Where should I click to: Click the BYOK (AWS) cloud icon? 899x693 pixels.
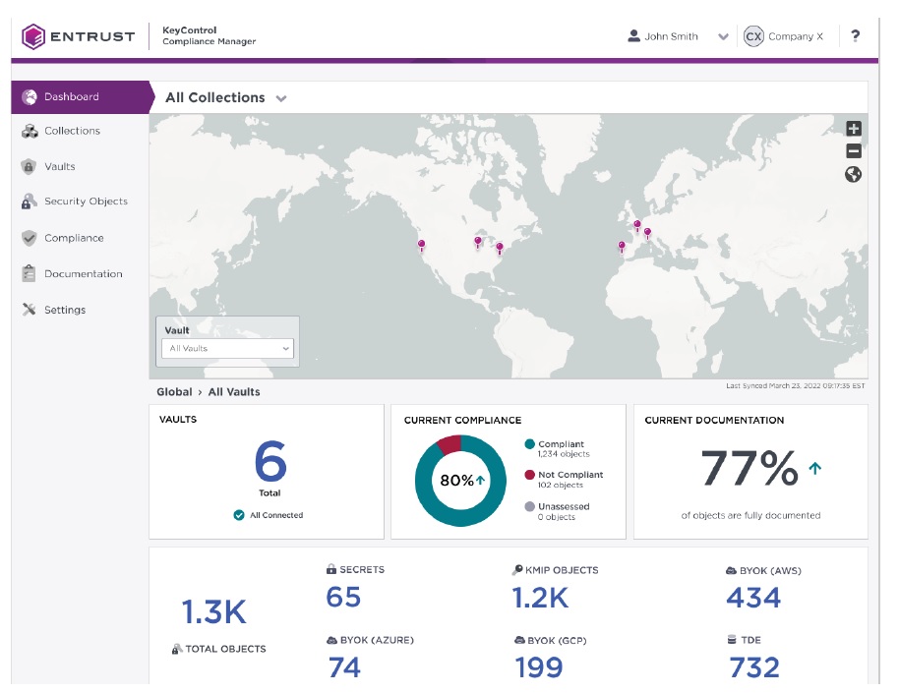pyautogui.click(x=731, y=571)
